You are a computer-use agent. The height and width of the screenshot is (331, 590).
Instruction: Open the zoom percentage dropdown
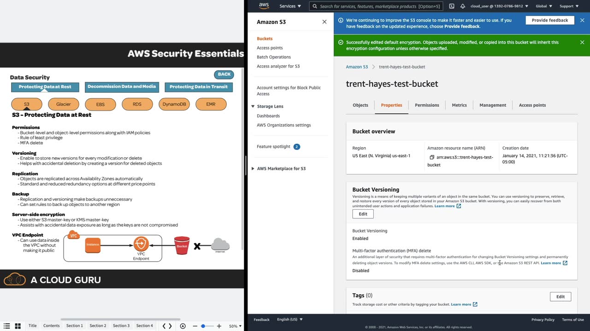(236, 326)
